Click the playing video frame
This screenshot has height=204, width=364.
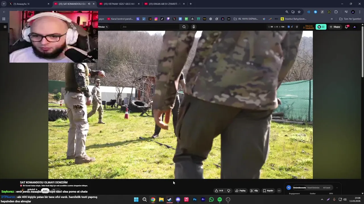(x=181, y=105)
